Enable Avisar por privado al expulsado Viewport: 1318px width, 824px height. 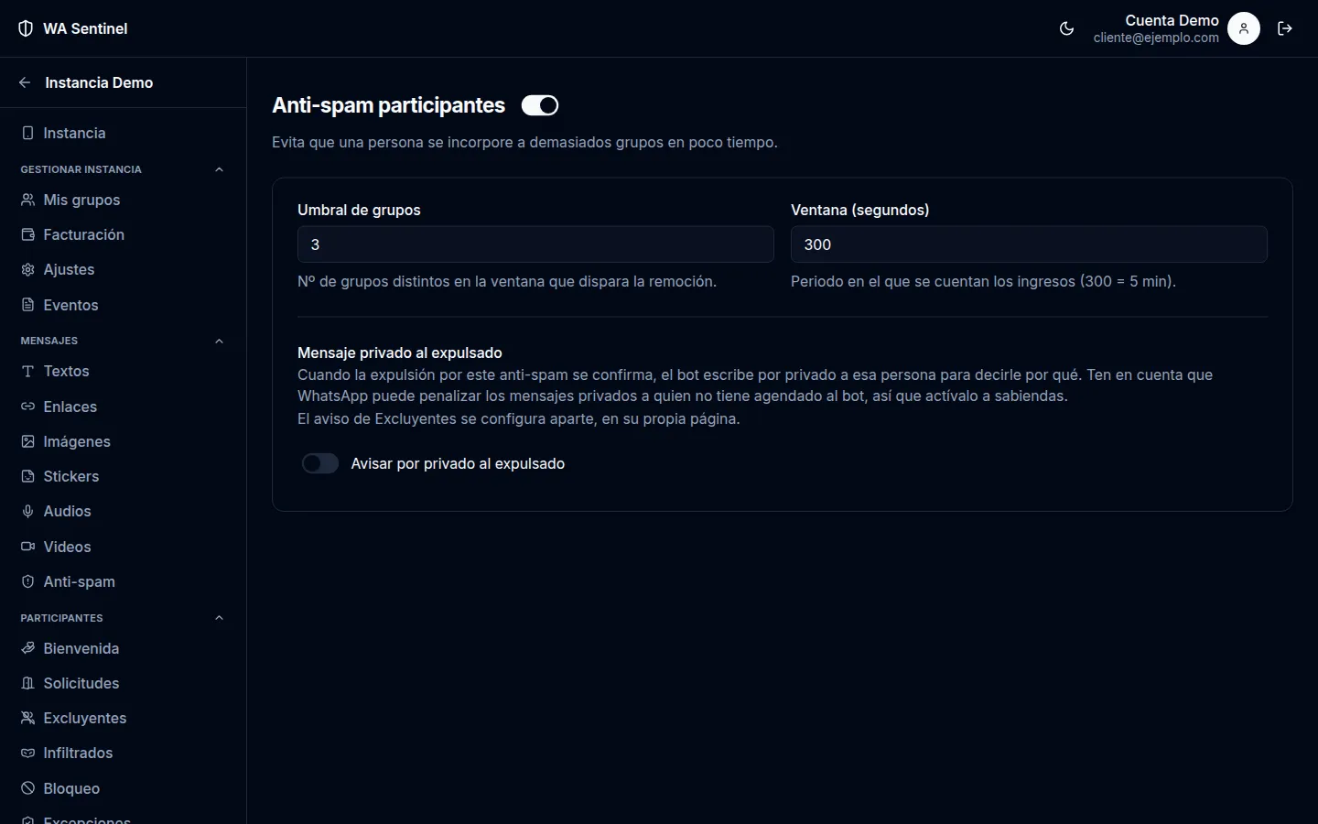[x=320, y=463]
